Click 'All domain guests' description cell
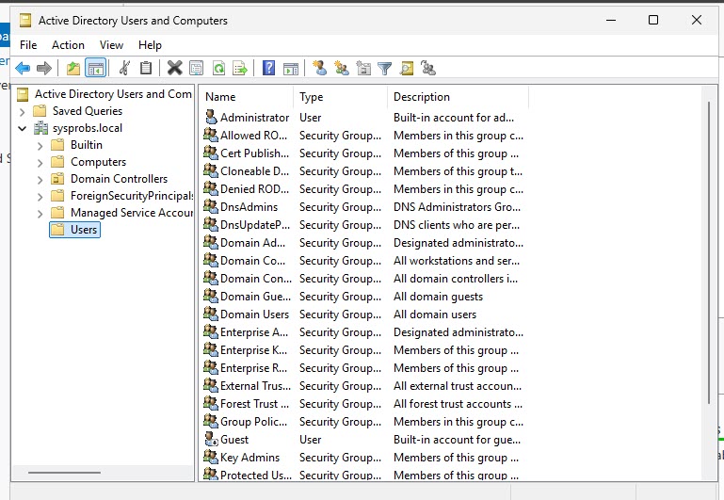This screenshot has width=724, height=500. [x=438, y=297]
